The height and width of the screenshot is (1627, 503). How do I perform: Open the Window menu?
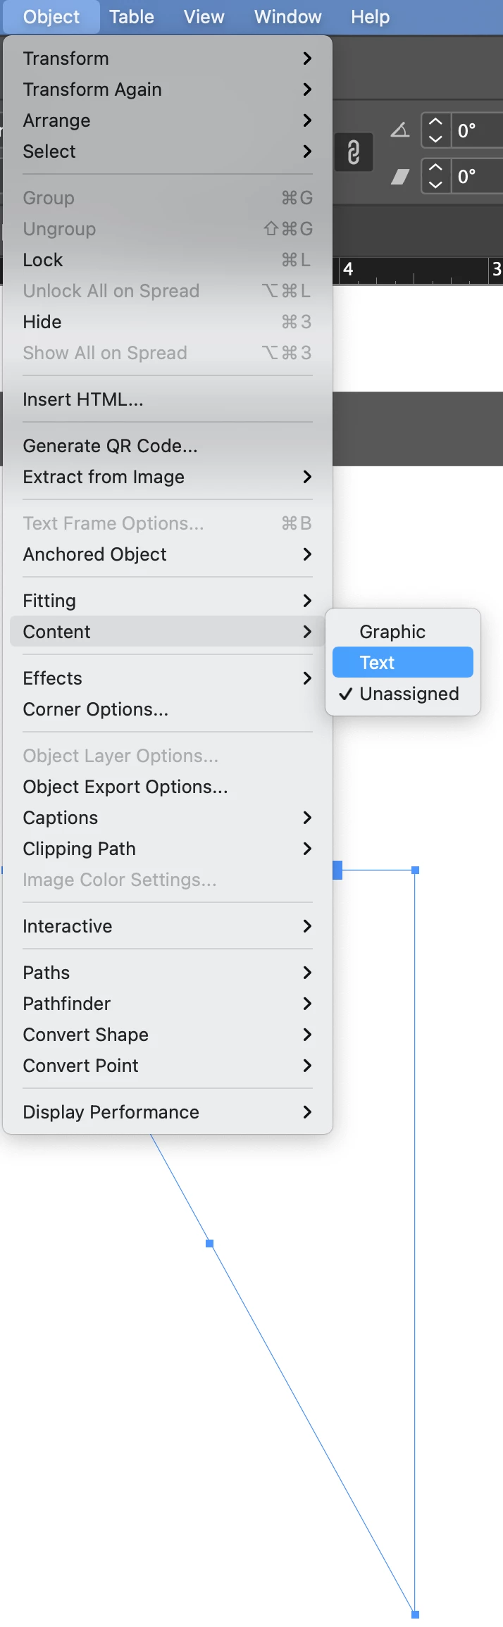[287, 17]
